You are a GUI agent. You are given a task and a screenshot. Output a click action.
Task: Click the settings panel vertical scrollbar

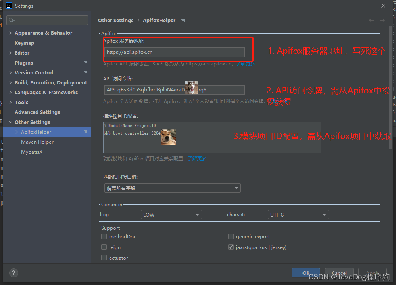391,87
